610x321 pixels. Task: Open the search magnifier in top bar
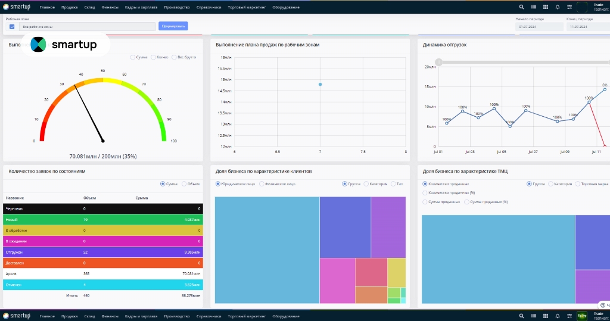click(522, 7)
